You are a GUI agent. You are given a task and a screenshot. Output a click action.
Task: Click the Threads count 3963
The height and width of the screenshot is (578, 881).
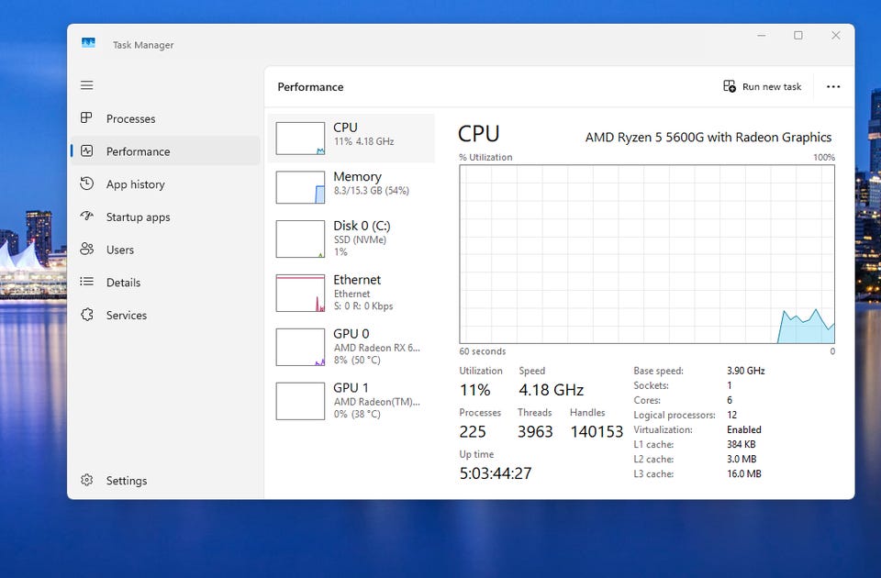535,431
